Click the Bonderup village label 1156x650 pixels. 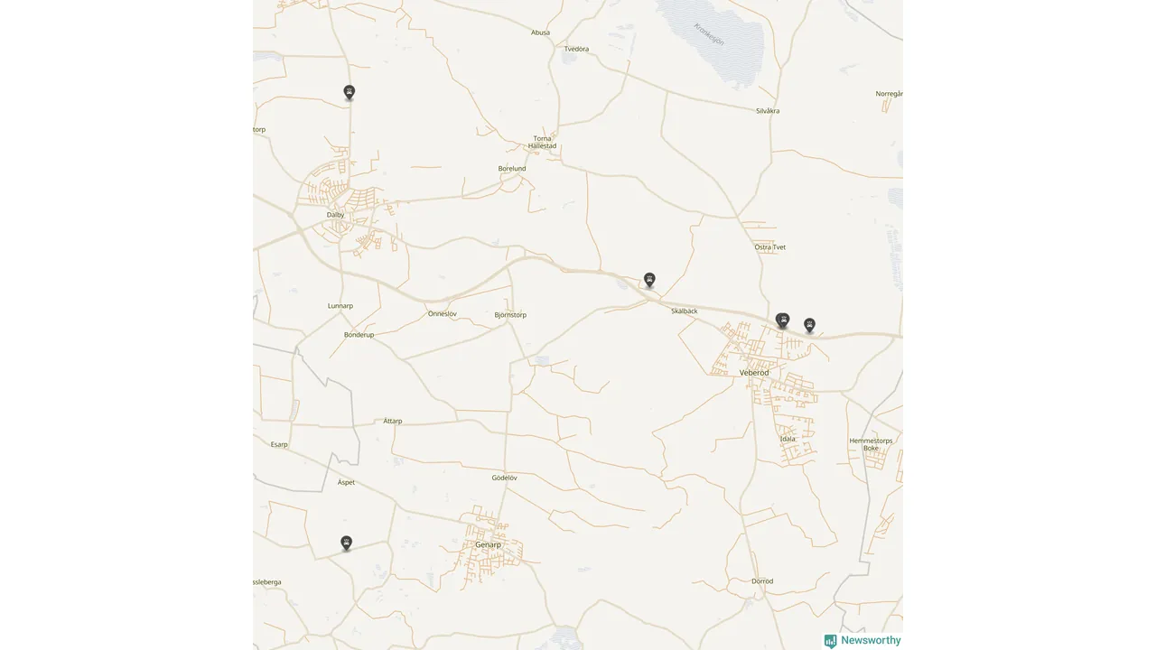(x=359, y=335)
